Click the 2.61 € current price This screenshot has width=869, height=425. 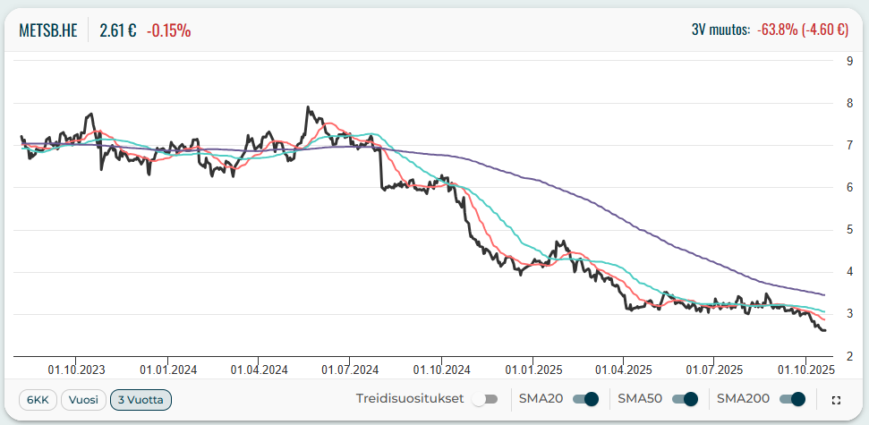(117, 30)
